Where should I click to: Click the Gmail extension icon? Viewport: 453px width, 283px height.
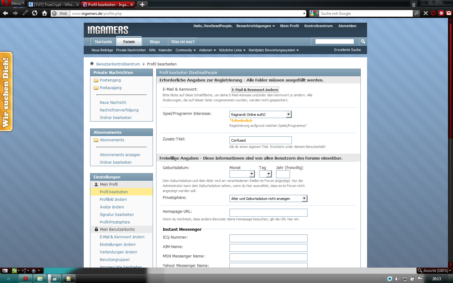tap(449, 13)
